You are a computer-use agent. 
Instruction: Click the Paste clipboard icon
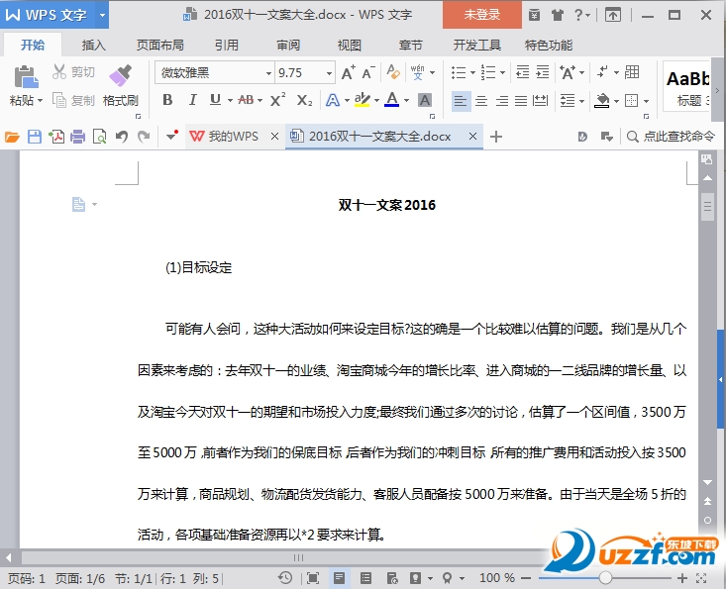tap(26, 77)
